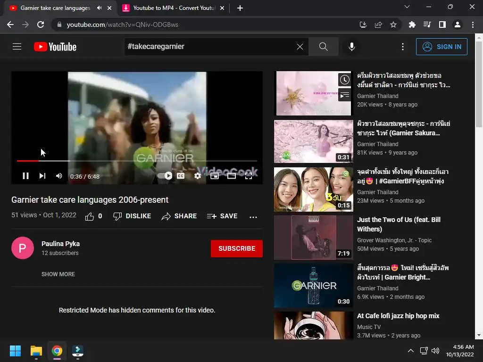Share the video
Image resolution: width=483 pixels, height=362 pixels.
click(179, 216)
